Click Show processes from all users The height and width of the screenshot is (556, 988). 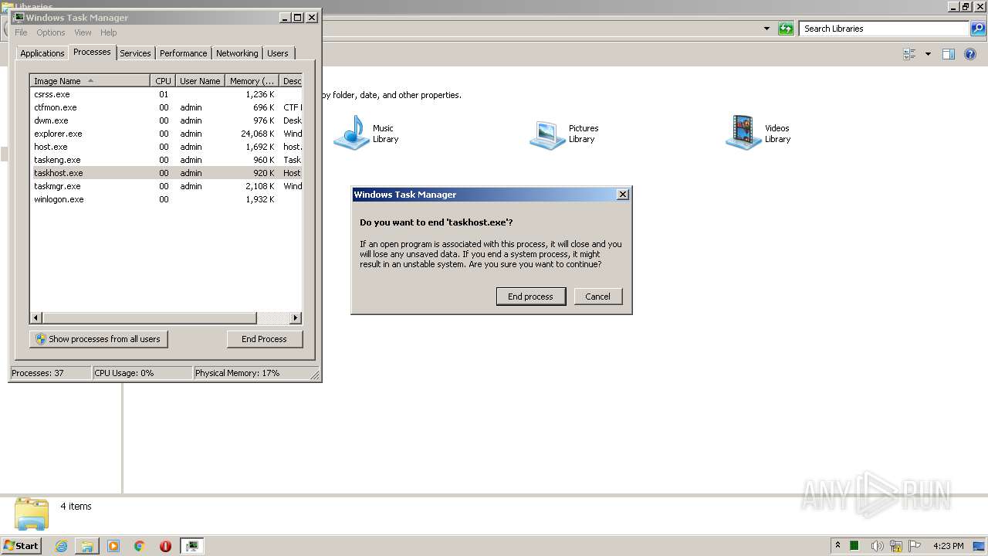coord(99,339)
